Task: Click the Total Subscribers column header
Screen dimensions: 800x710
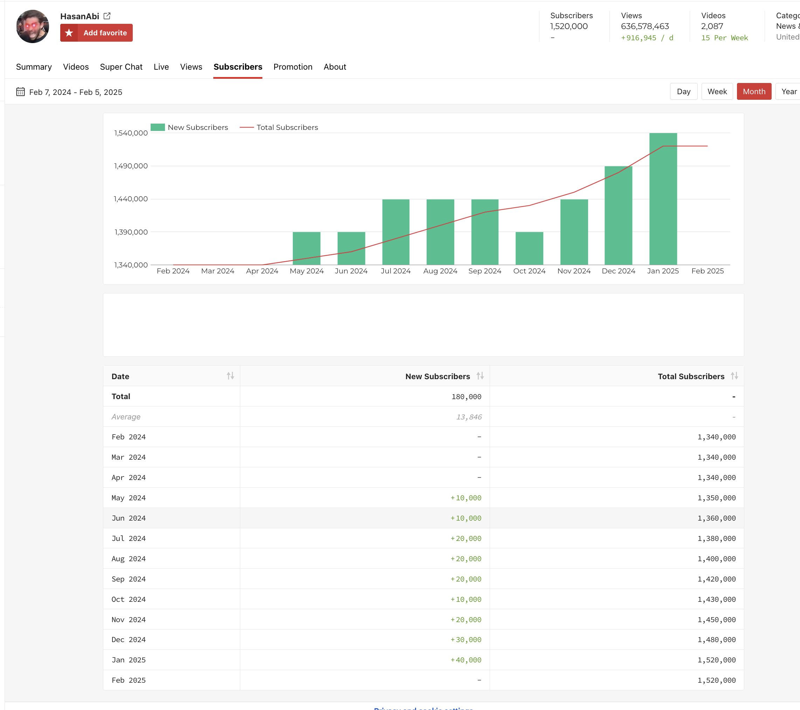Action: pos(617,376)
